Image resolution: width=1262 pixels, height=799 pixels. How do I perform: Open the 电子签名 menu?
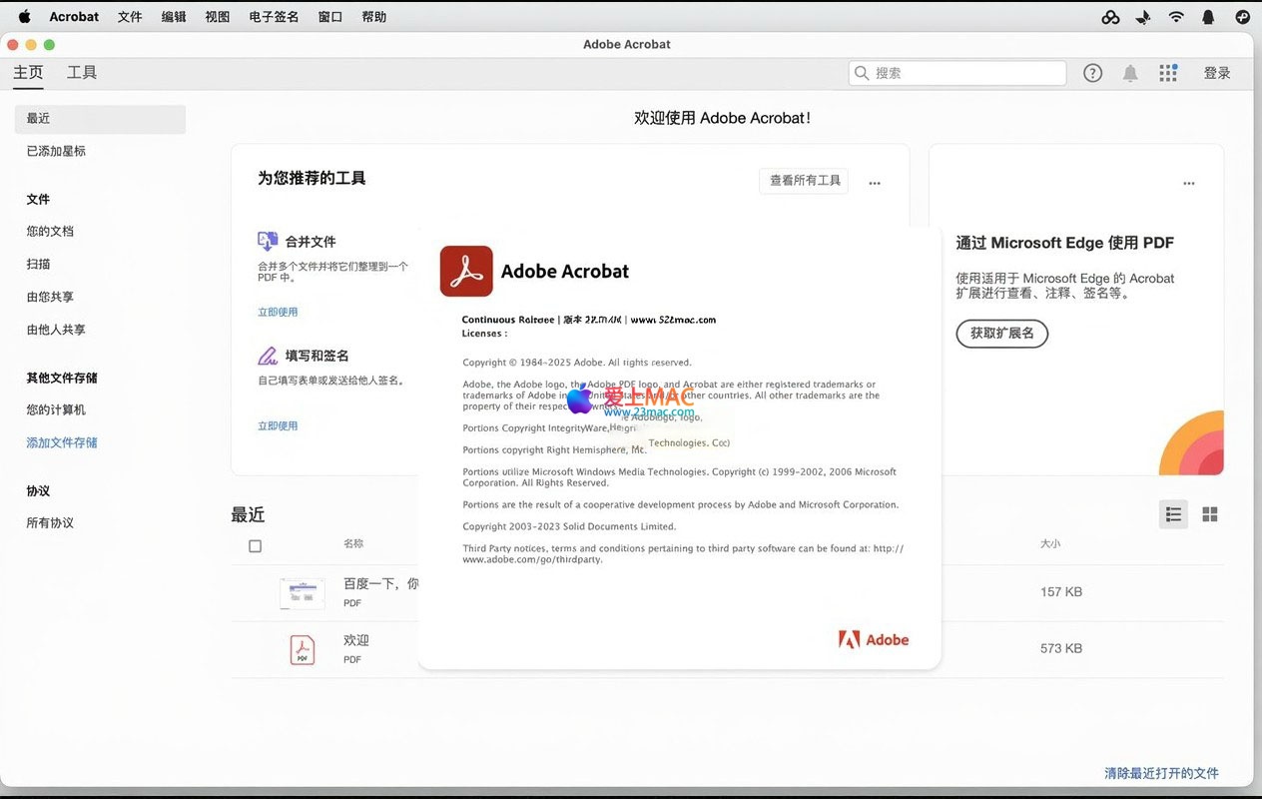274,17
